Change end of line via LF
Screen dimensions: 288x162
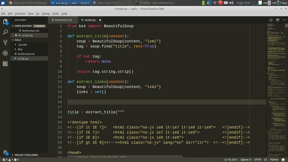point(265,160)
